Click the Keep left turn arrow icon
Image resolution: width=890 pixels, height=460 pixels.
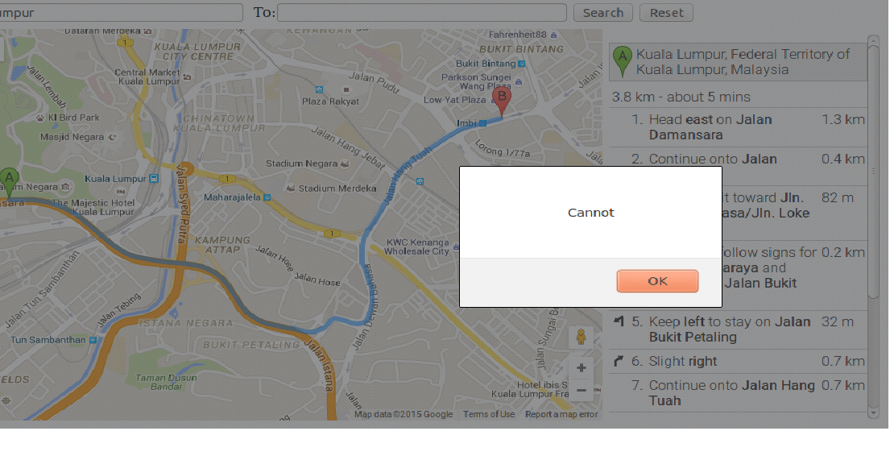[619, 322]
